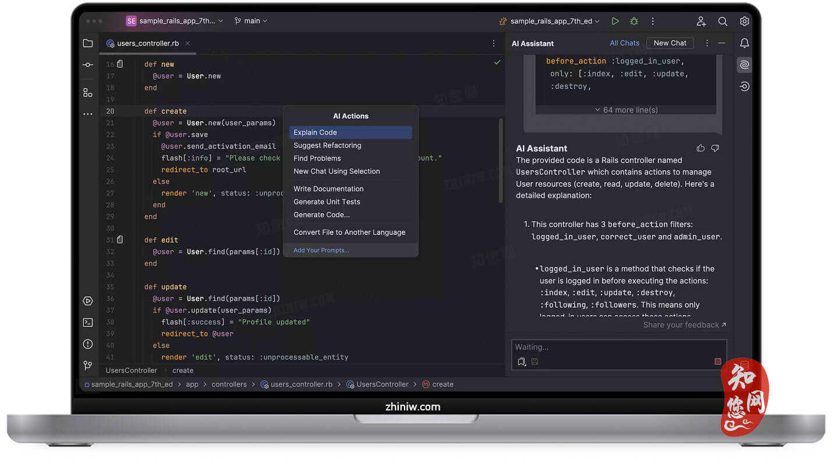Open editor tab options kebab menu

click(x=494, y=43)
